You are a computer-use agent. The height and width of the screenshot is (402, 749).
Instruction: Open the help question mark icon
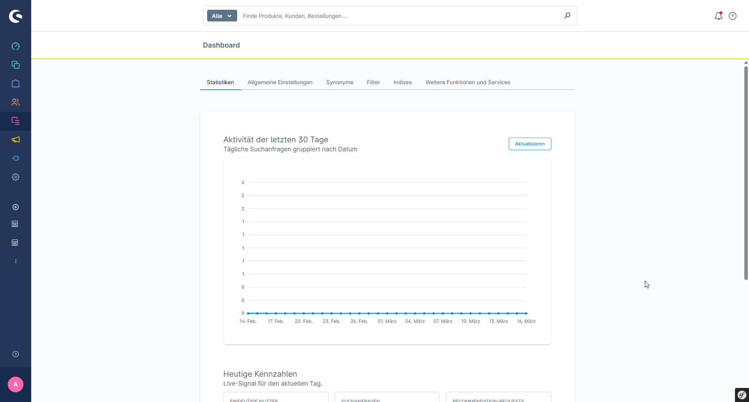[x=733, y=16]
